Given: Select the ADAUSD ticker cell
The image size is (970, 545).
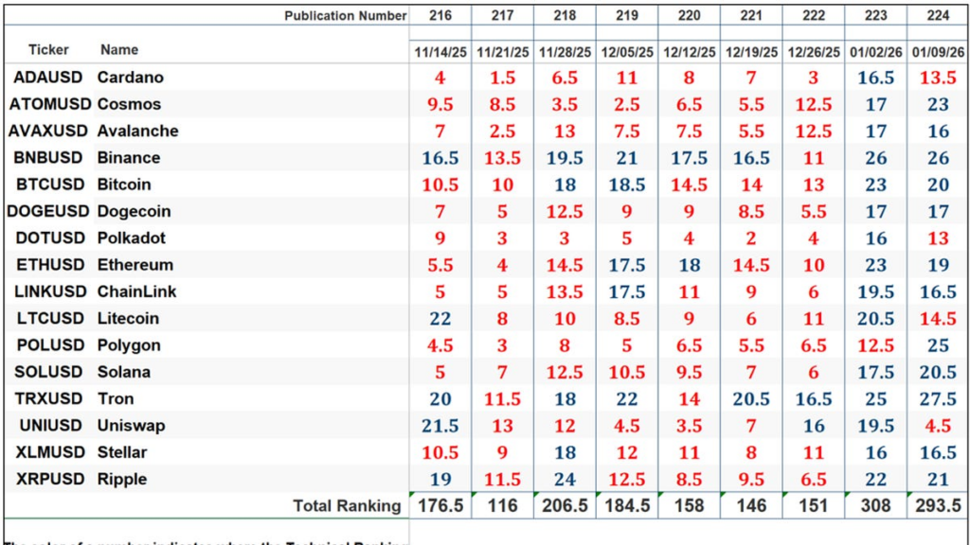Looking at the screenshot, I should [47, 78].
